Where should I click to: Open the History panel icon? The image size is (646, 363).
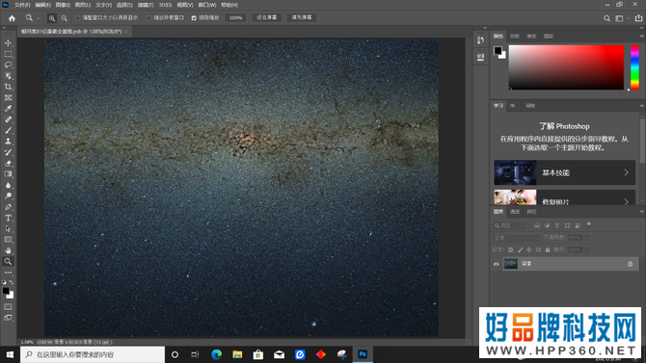480,40
